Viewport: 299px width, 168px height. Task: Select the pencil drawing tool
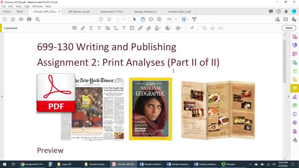140,28
